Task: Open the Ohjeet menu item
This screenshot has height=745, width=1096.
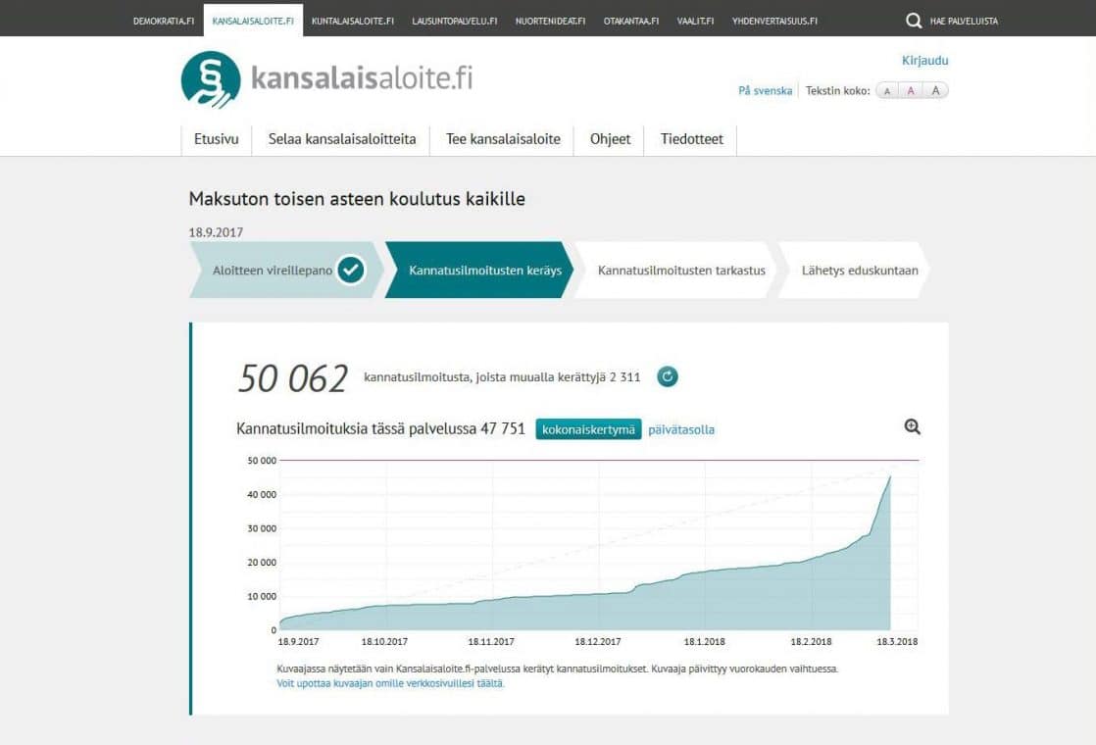Action: point(610,139)
